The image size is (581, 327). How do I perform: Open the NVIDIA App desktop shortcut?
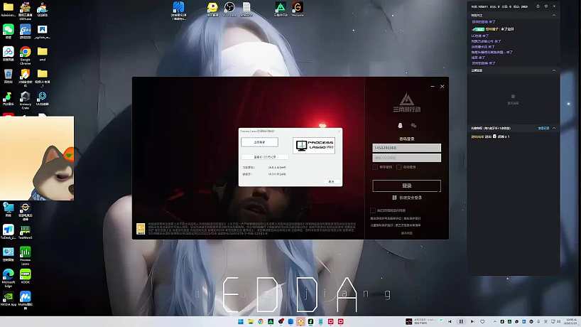coord(8,299)
